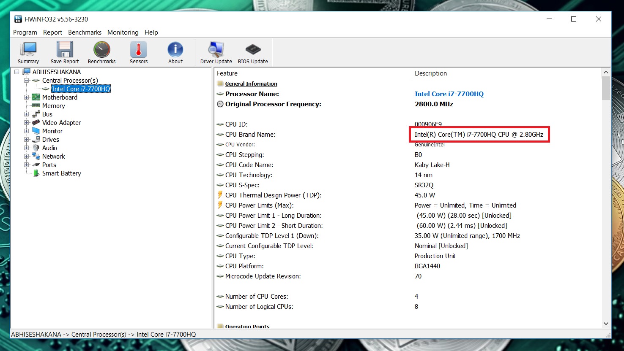Click the ABHISESHAKANA computer icon
Viewport: 624px width, 351px height.
tap(27, 72)
